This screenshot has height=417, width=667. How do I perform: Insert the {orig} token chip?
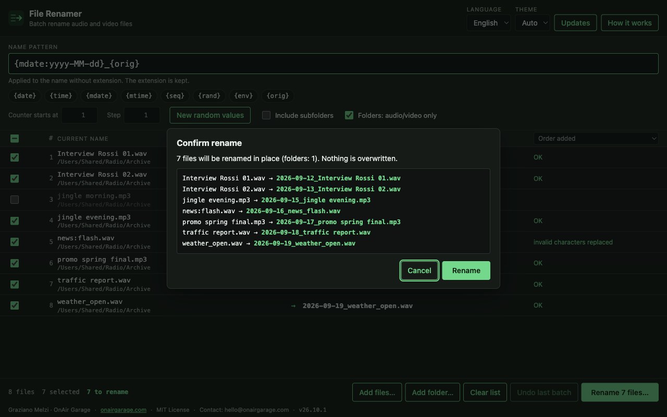tap(277, 96)
